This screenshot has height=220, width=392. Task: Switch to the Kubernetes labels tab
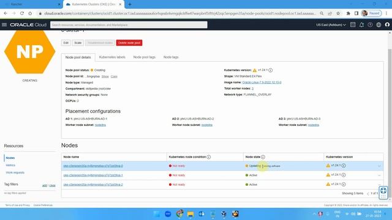coord(112,57)
